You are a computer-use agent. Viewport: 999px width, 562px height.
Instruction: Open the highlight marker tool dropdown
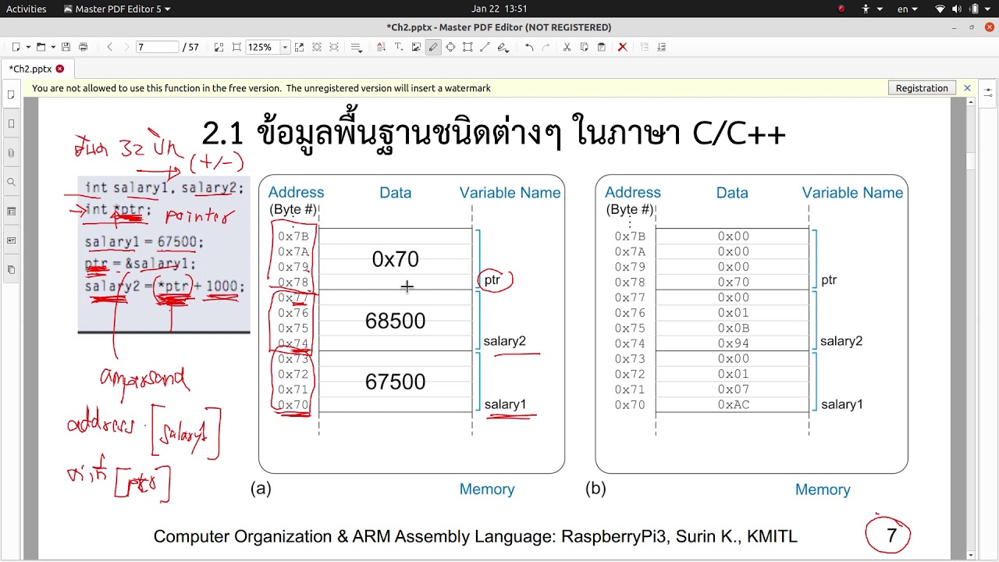[503, 47]
